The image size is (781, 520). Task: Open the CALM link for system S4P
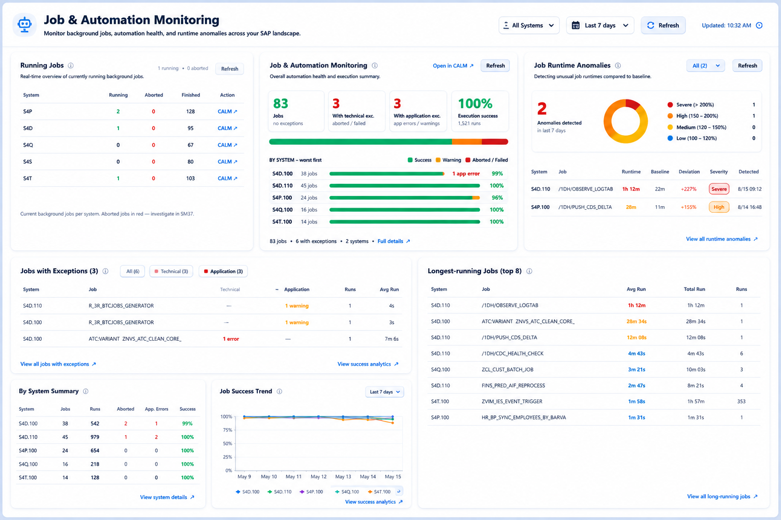[227, 112]
